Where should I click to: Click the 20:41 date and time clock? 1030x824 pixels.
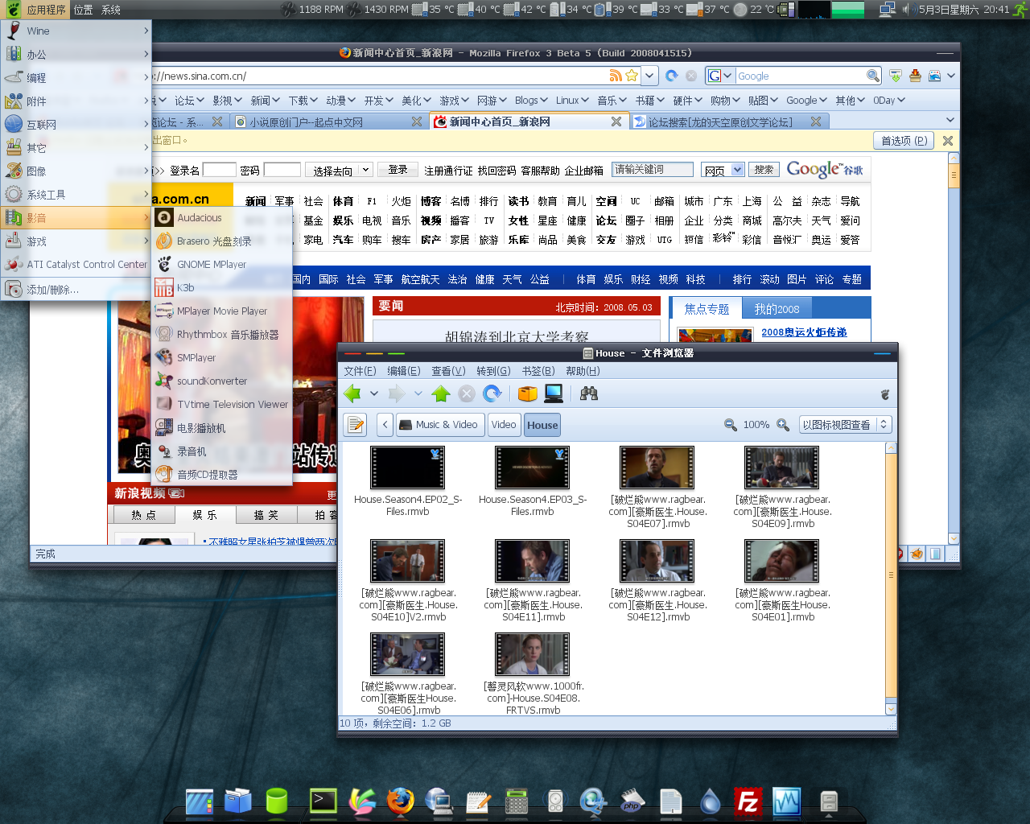click(x=964, y=10)
